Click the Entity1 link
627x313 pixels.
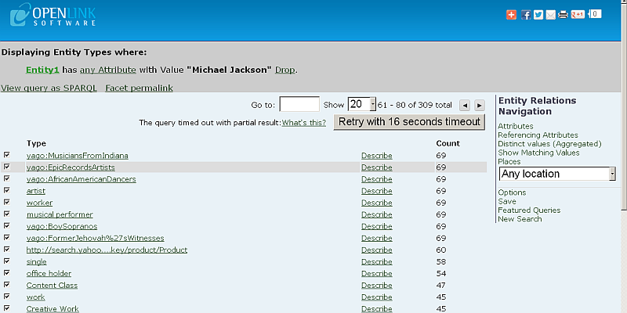pos(42,70)
